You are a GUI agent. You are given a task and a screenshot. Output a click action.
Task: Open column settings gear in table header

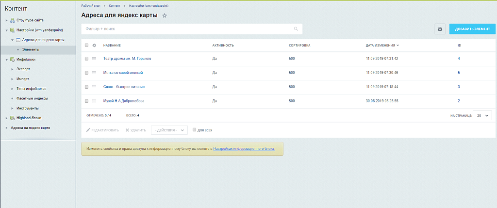94,45
